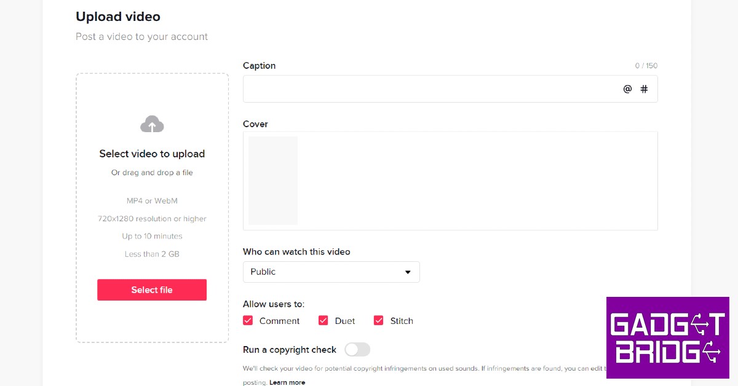
Task: Uncheck the Comment checkbox
Action: (x=248, y=320)
